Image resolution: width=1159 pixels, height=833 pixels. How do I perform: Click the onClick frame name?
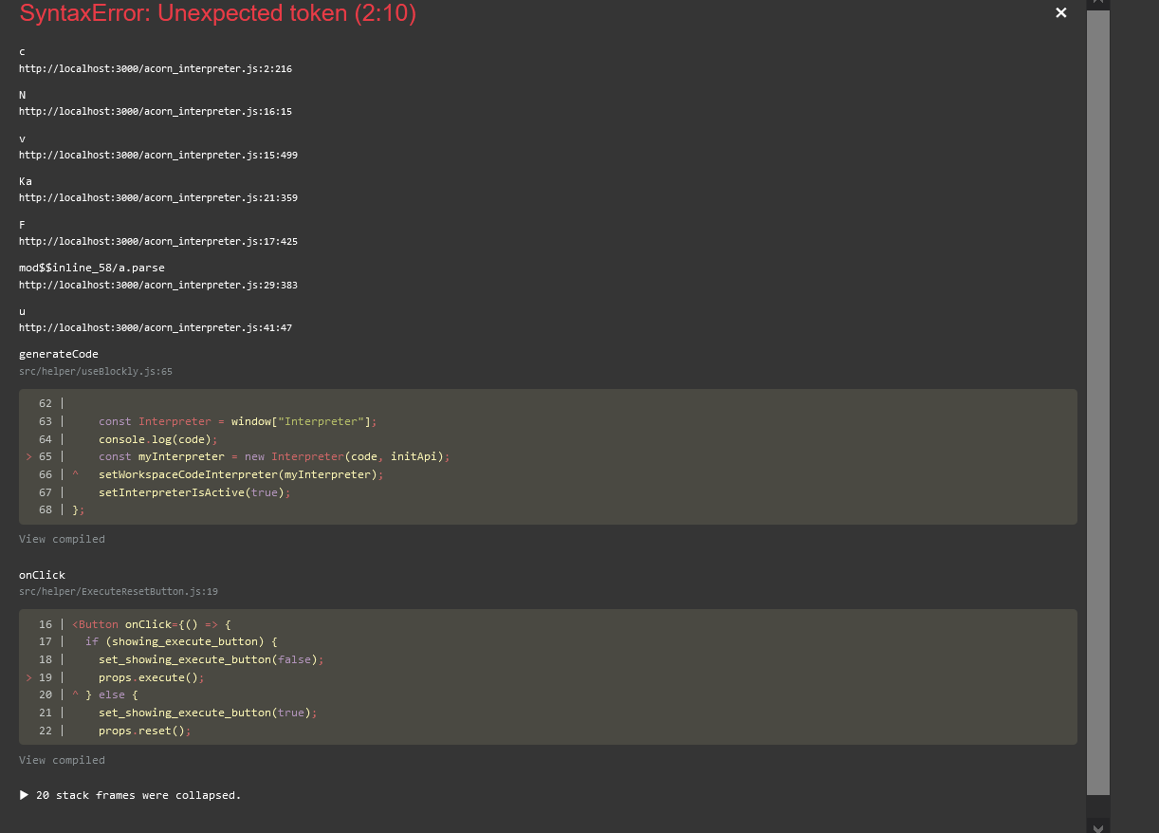(42, 575)
